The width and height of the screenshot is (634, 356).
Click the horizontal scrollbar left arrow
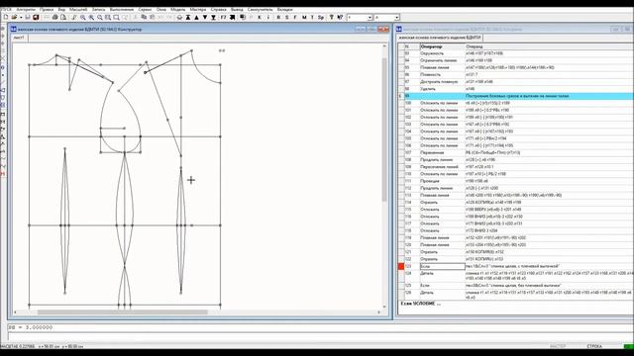(16, 312)
